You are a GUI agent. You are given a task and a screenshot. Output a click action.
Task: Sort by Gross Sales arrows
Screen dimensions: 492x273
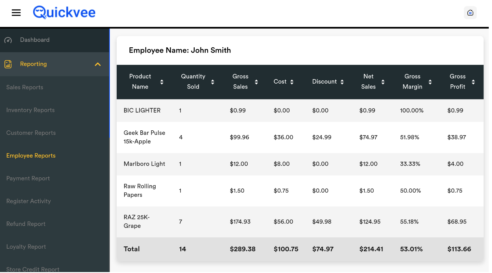pos(256,82)
